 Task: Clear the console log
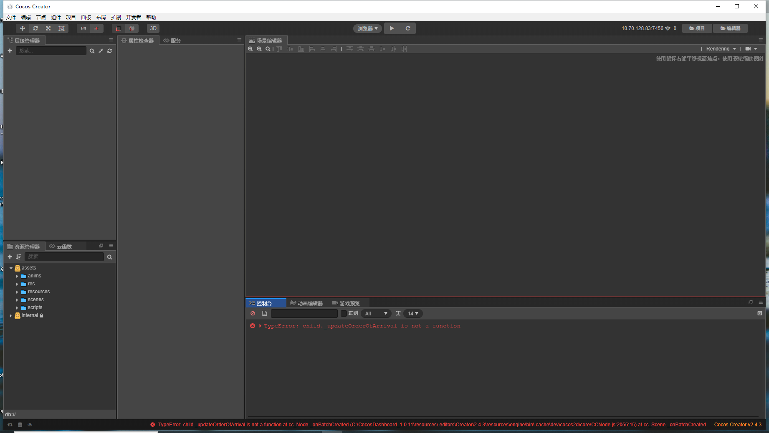253,313
